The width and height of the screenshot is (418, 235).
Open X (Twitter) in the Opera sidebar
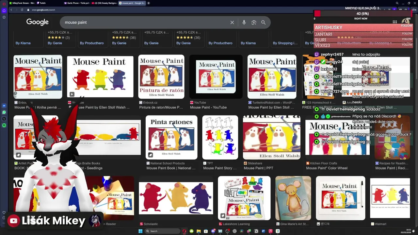click(x=4, y=119)
